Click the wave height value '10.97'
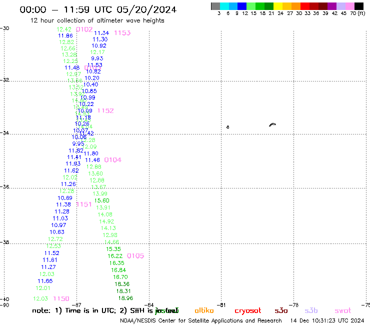Screen dimensions: 370x325 [58, 225]
